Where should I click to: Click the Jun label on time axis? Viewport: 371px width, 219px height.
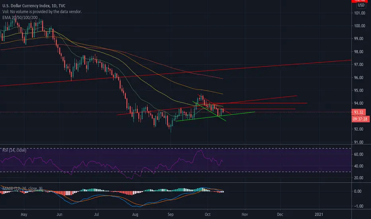(59, 214)
